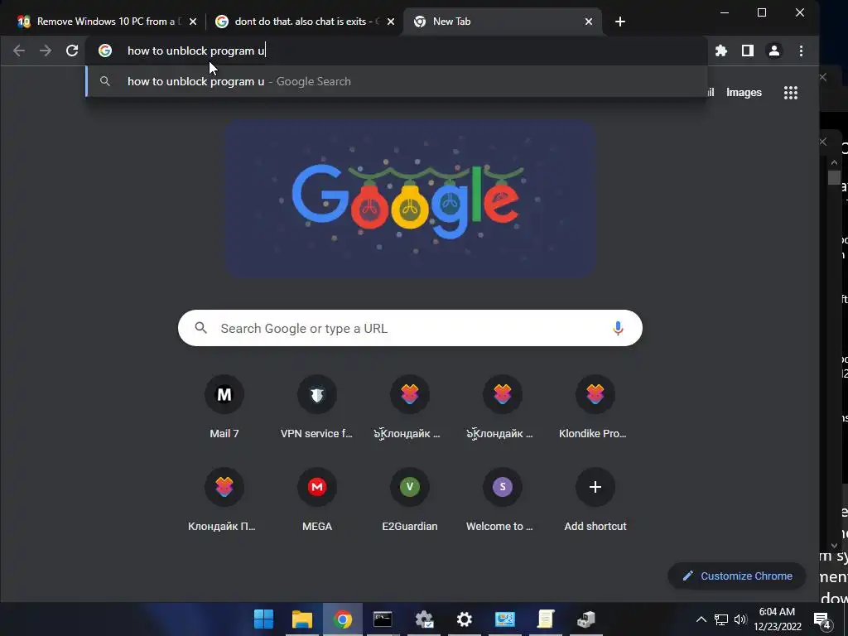Click the Images link
The image size is (848, 636).
coord(744,93)
